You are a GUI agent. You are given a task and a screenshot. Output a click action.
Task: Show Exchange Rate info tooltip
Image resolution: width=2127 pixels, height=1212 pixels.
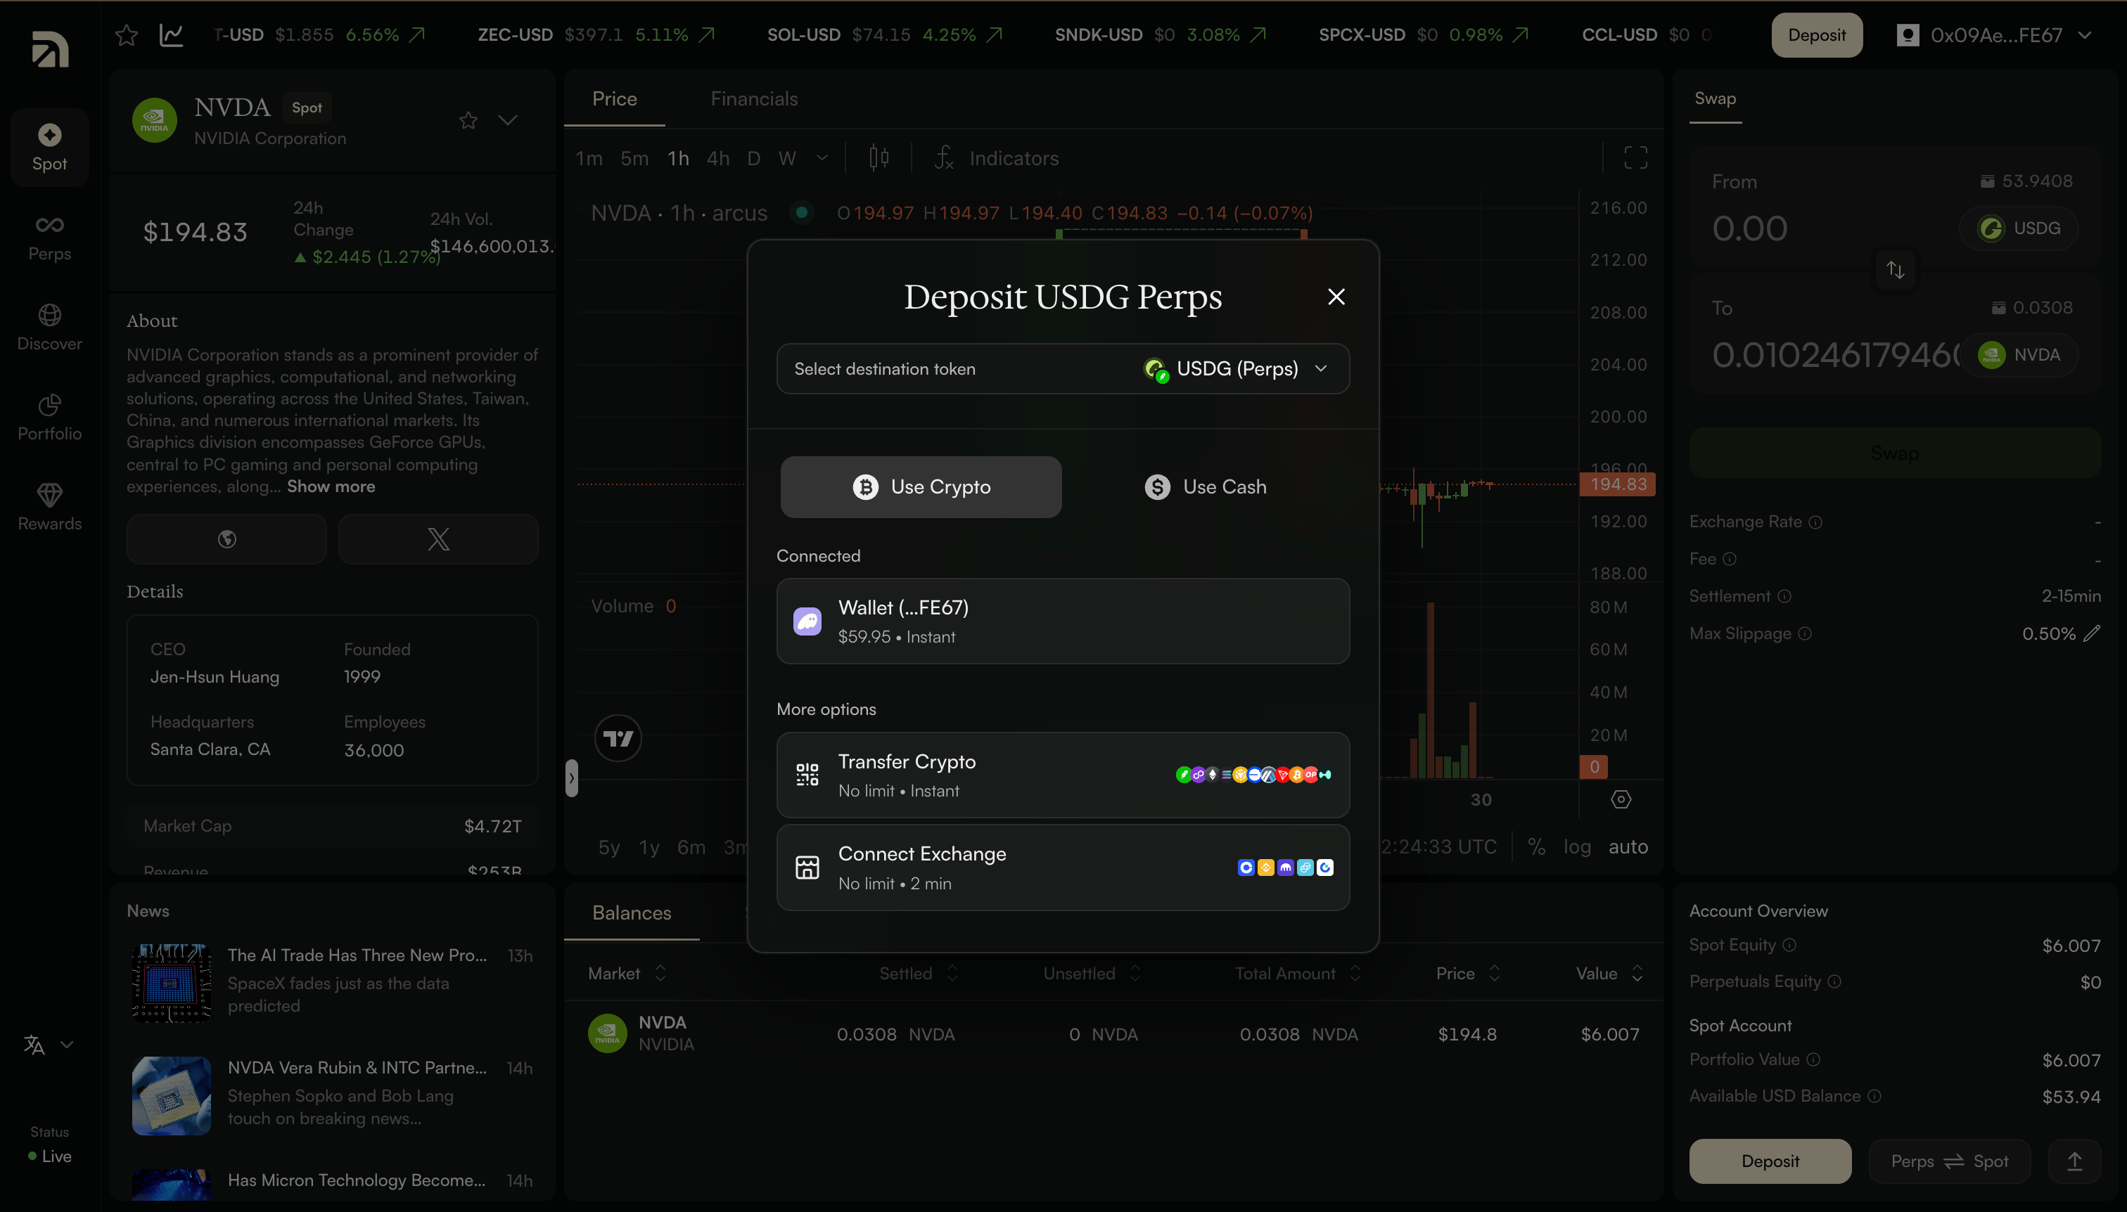(x=1815, y=522)
